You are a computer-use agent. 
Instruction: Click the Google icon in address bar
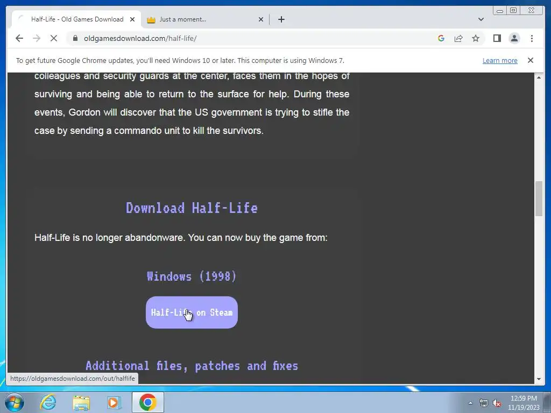(441, 38)
